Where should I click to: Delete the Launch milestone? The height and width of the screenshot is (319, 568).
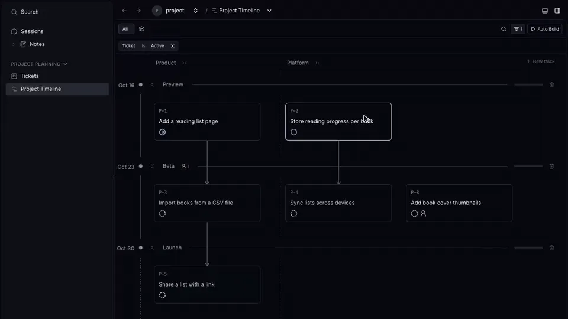[551, 248]
